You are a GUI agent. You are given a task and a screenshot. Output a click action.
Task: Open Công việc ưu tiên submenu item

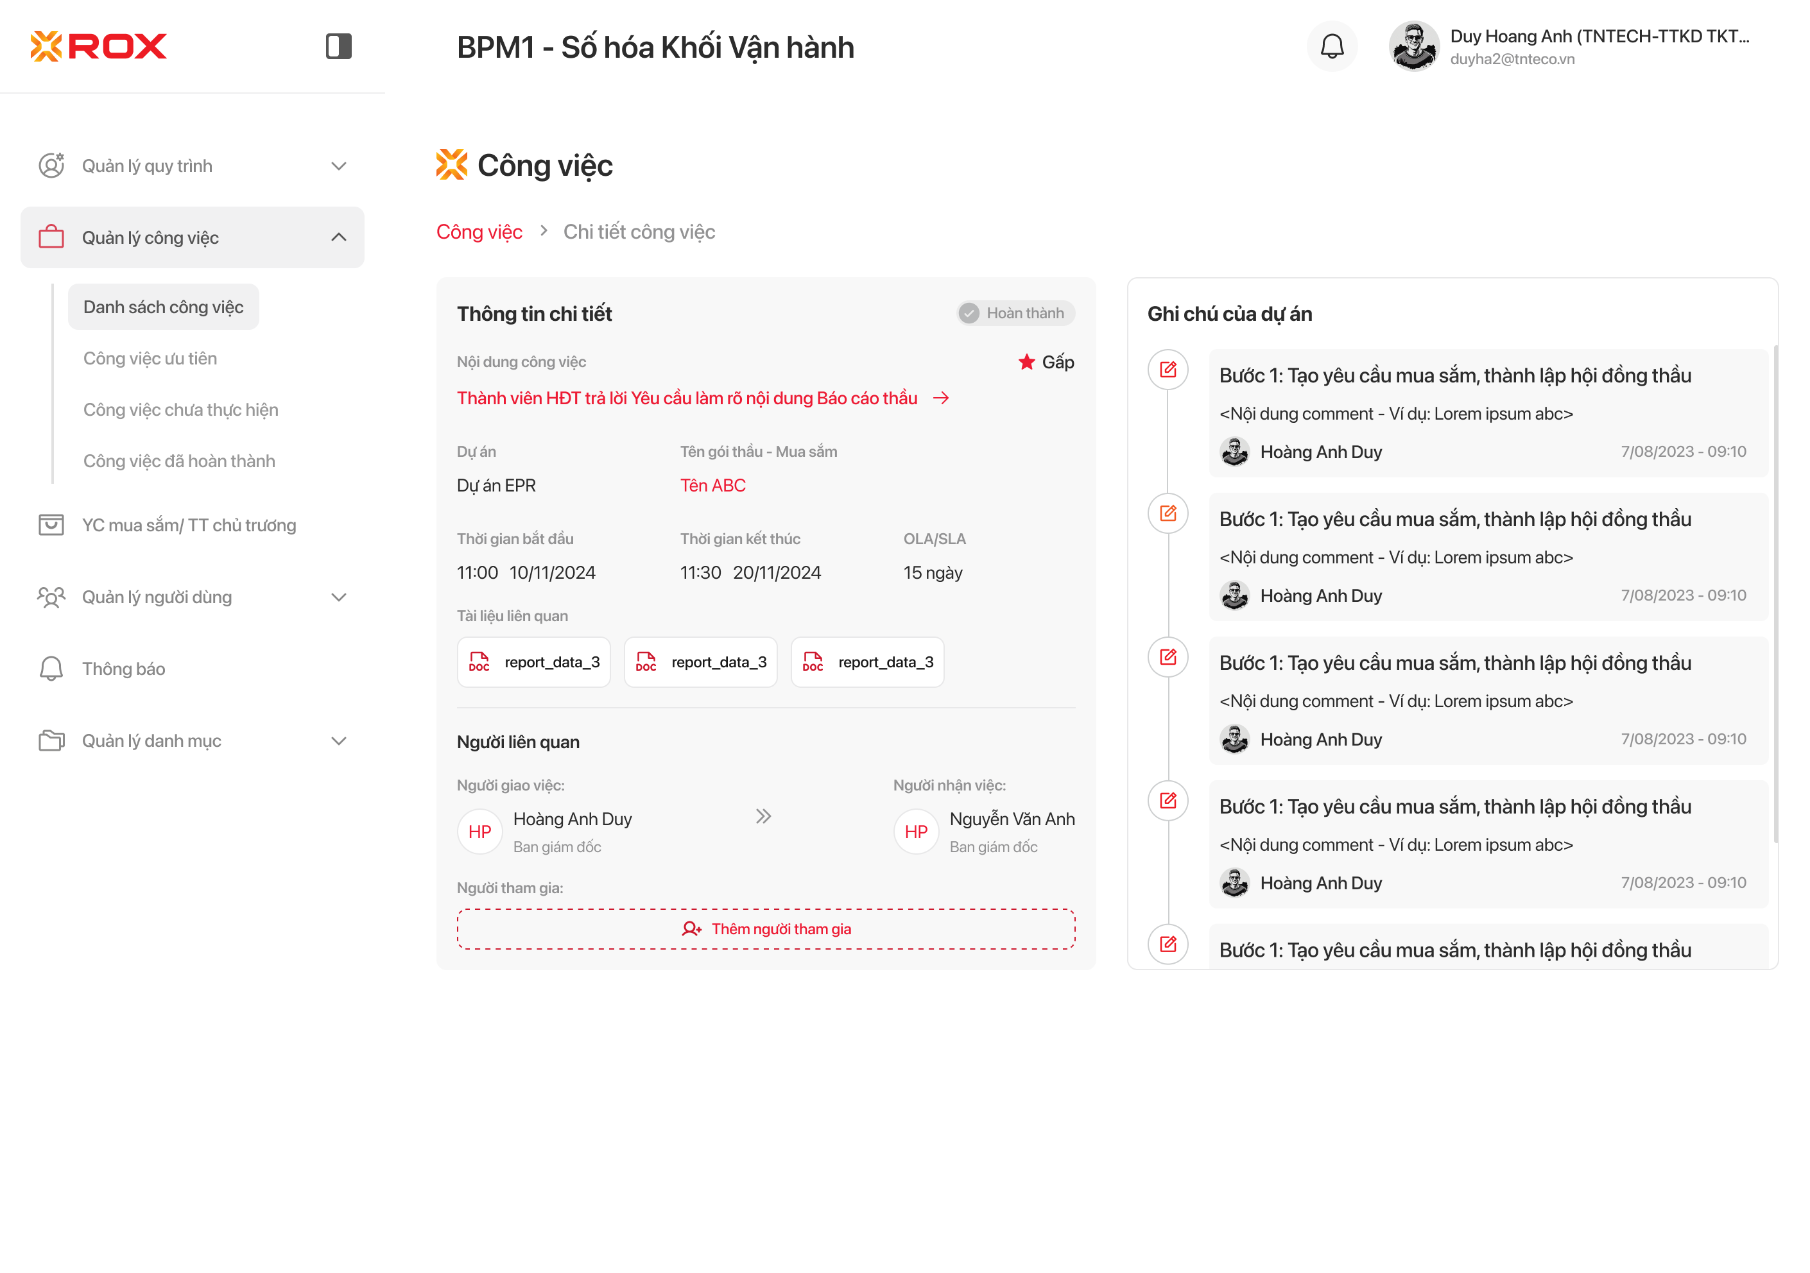(x=150, y=359)
